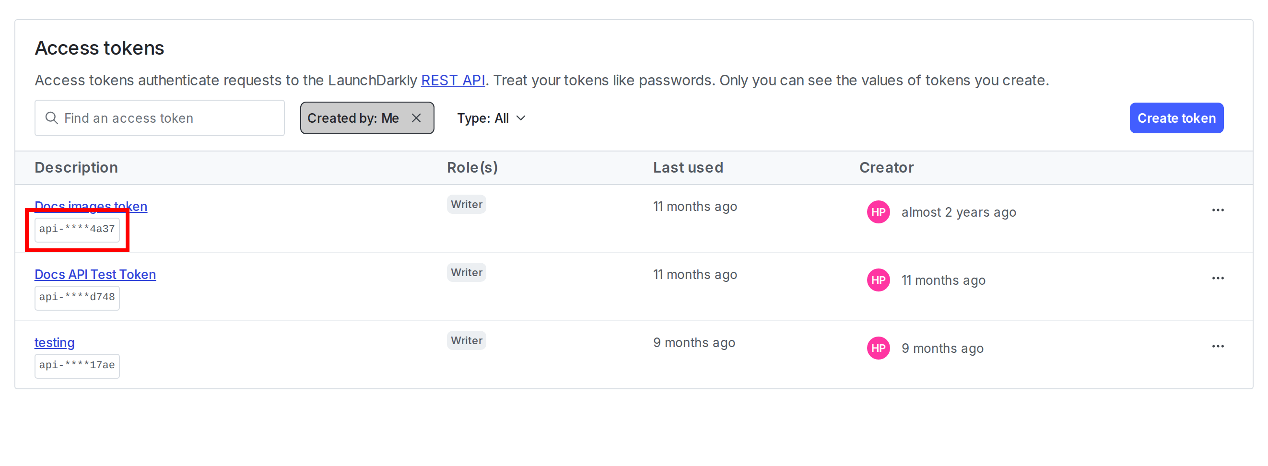1268x466 pixels.
Task: Open overflow menu for Docs API Test Token
Action: coord(1218,278)
